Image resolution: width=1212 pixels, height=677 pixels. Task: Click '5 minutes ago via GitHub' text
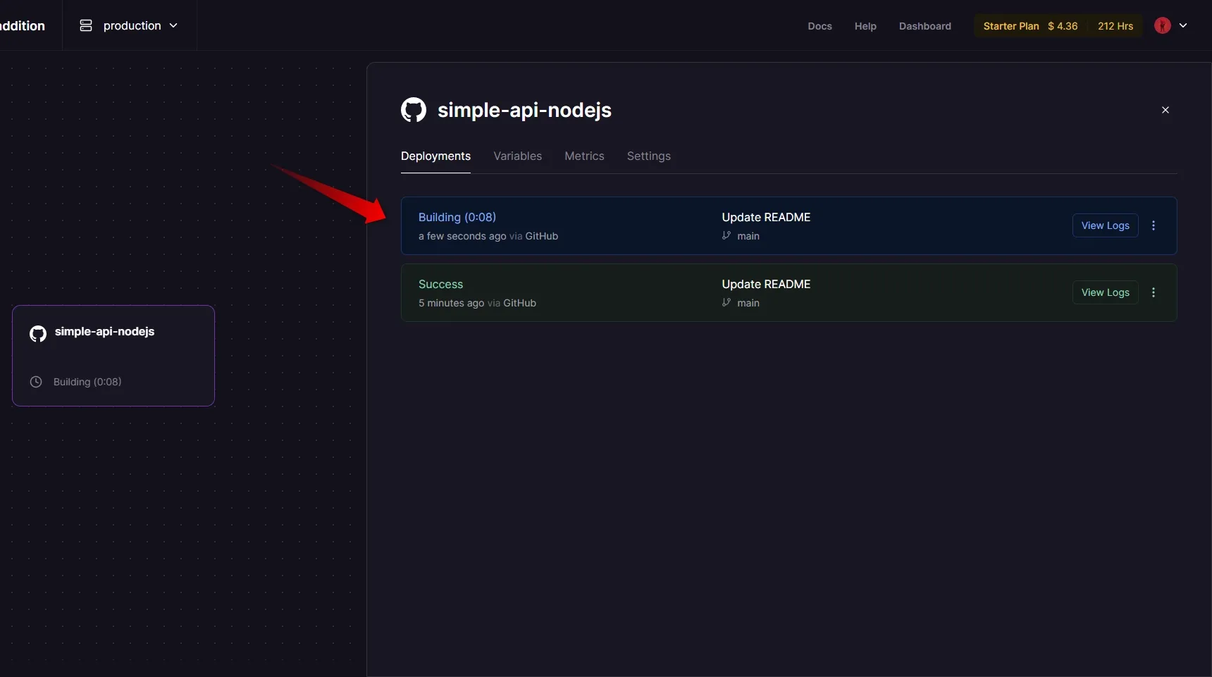477,303
